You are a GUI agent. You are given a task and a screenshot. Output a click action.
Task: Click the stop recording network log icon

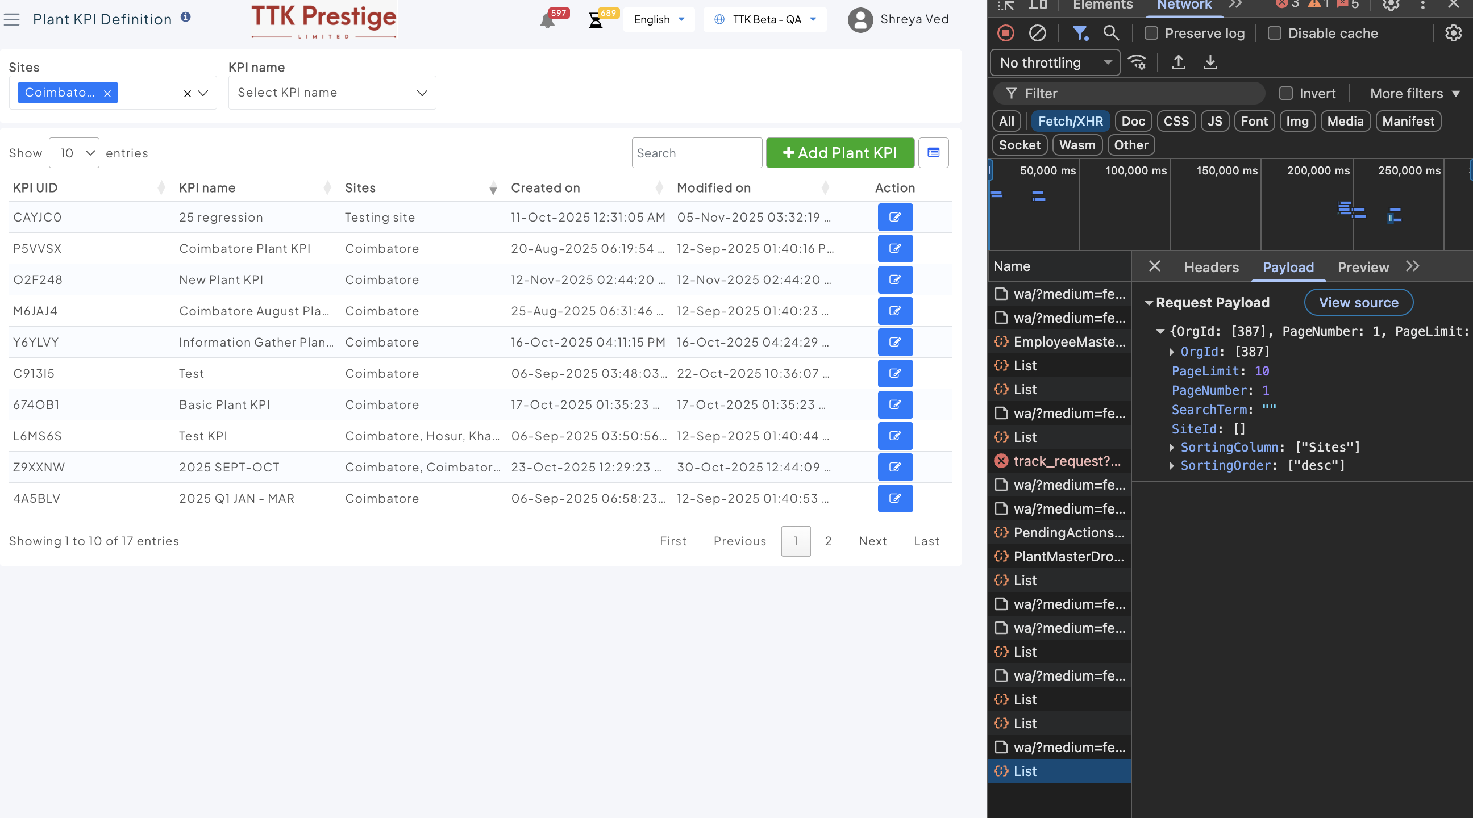[1006, 33]
